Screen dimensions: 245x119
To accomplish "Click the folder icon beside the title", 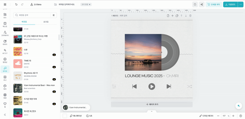I will click(x=55, y=5).
